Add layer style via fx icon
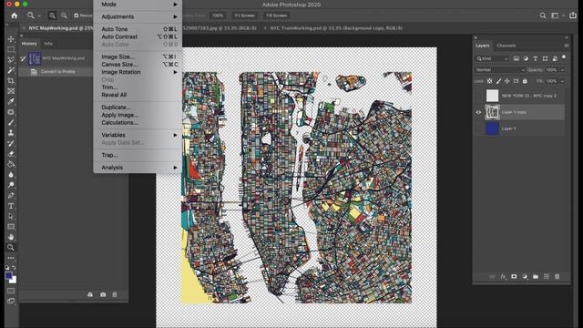This screenshot has height=328, width=583. point(503,277)
